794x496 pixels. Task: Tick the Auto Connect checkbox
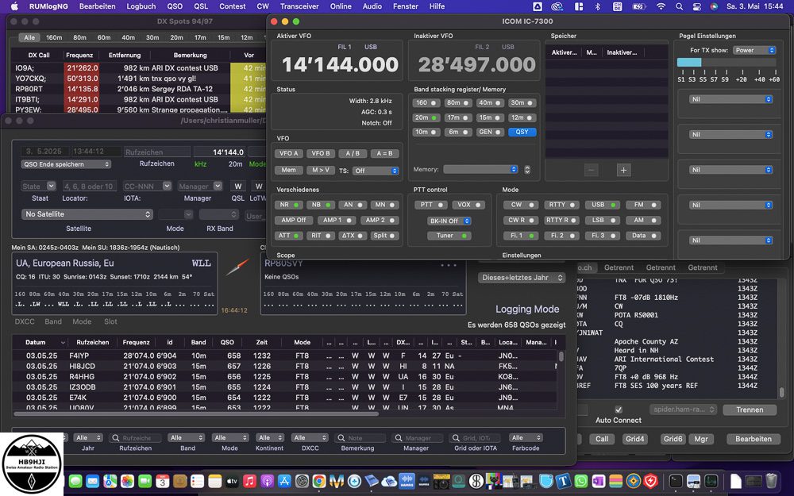click(619, 409)
